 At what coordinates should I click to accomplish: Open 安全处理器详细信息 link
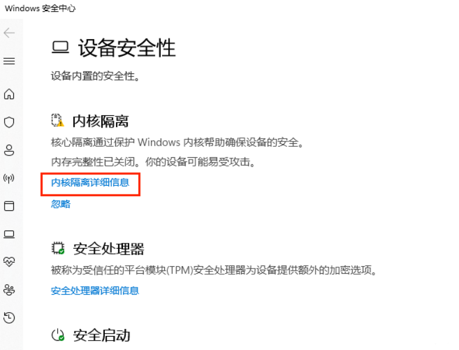tap(95, 291)
